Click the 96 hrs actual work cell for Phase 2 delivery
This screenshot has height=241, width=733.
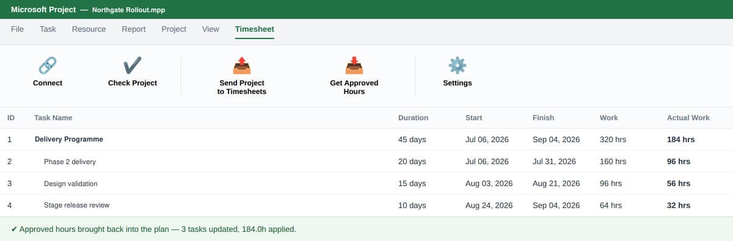pyautogui.click(x=679, y=162)
